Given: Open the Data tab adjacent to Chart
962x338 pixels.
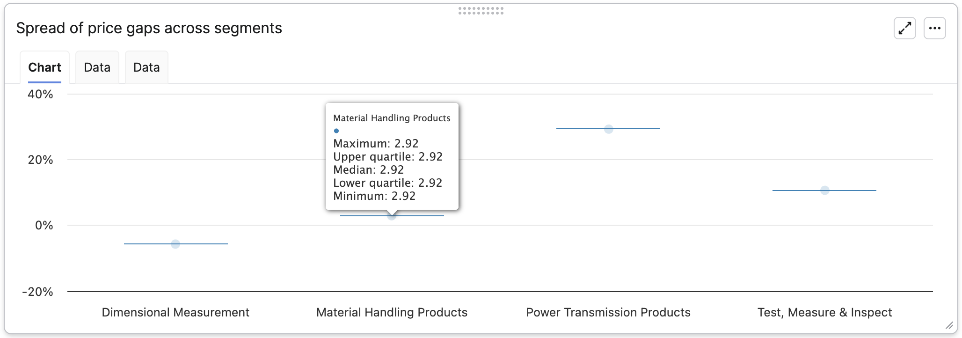Looking at the screenshot, I should click(x=97, y=67).
